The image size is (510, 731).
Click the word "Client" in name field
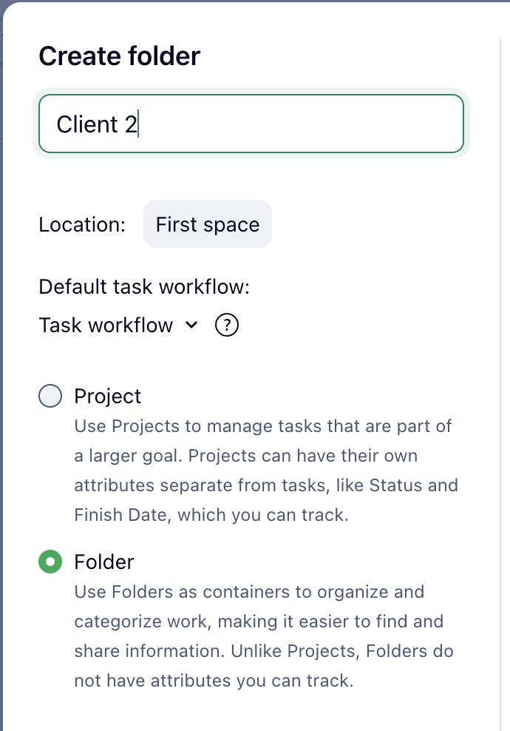[87, 124]
